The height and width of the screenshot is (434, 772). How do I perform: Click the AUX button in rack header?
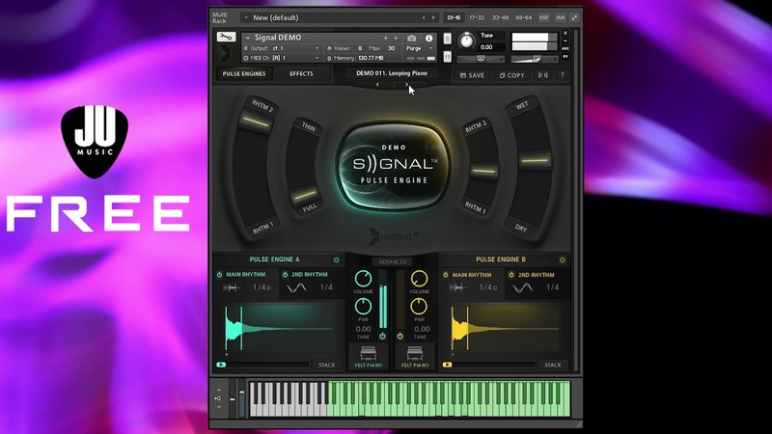coord(561,17)
